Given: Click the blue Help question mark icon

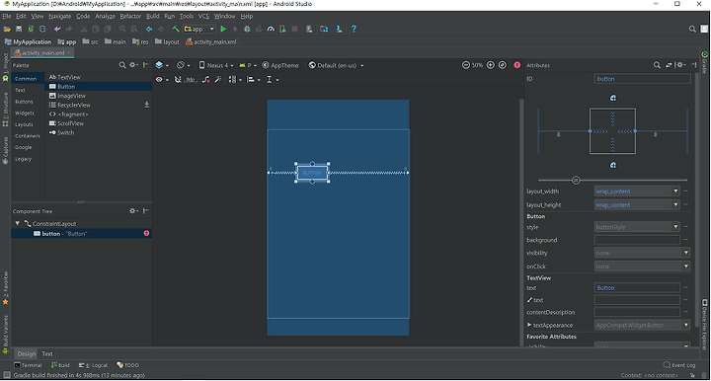Looking at the screenshot, I should (x=354, y=29).
